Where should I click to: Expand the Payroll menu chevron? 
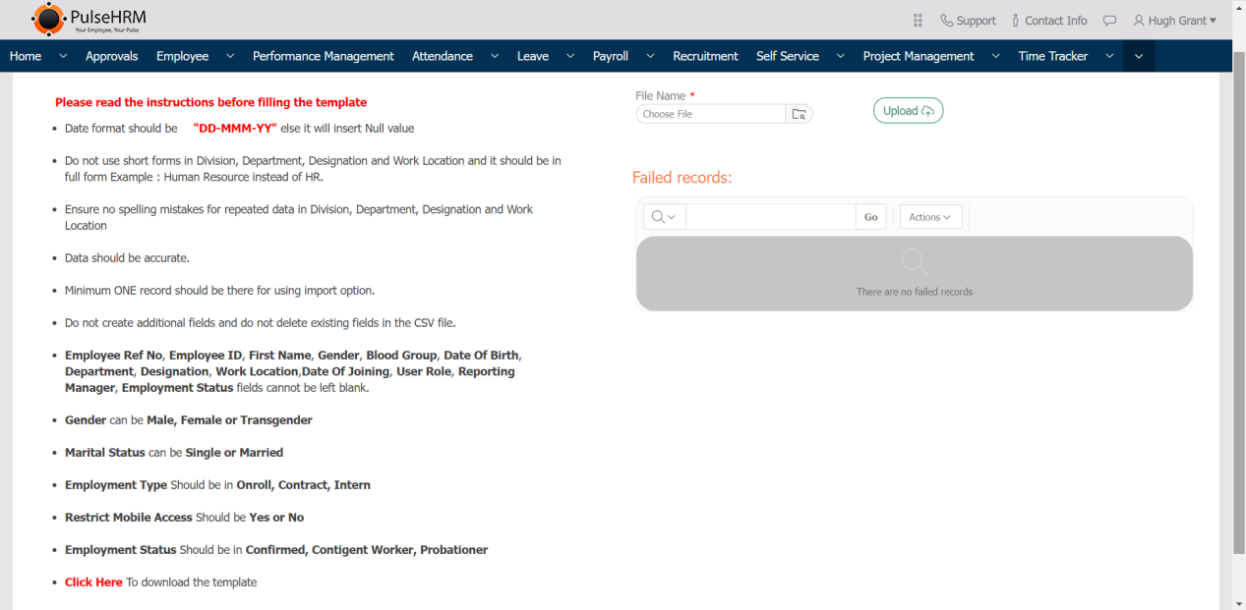click(x=647, y=56)
